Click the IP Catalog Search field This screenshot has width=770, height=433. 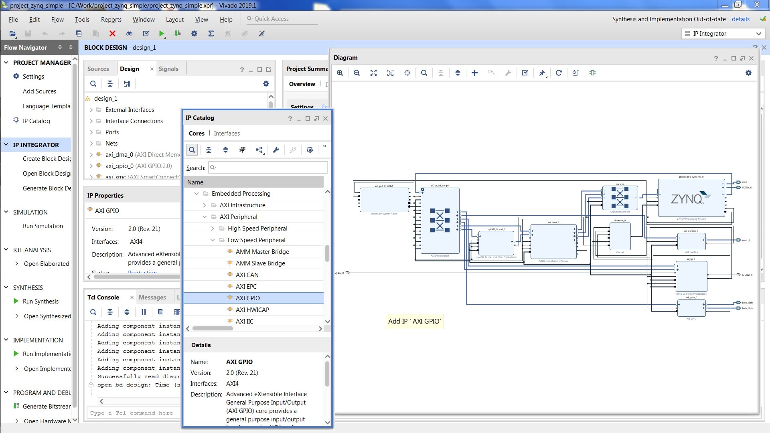268,168
